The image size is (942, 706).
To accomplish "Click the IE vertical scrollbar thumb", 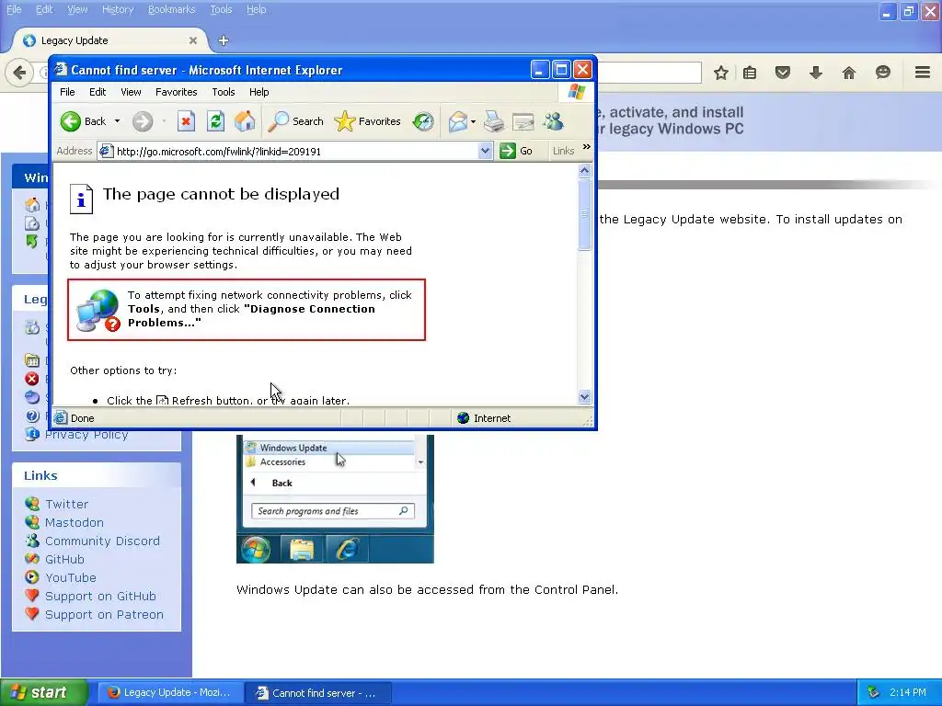I will (584, 213).
